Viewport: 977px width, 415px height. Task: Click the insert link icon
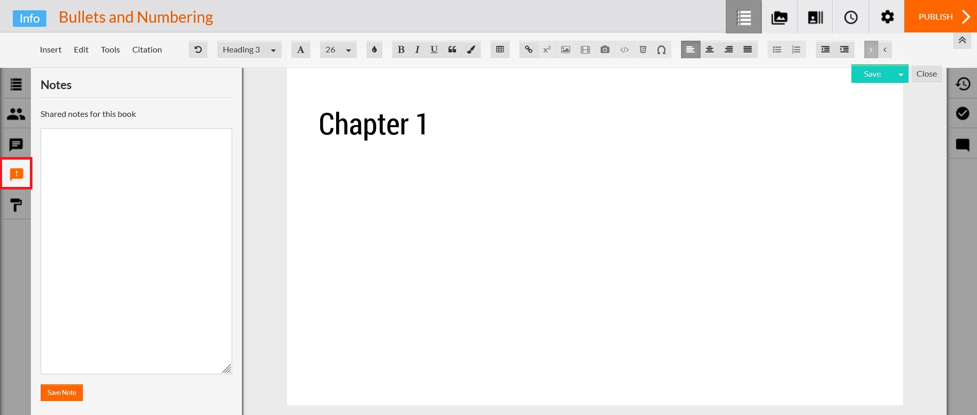[529, 49]
